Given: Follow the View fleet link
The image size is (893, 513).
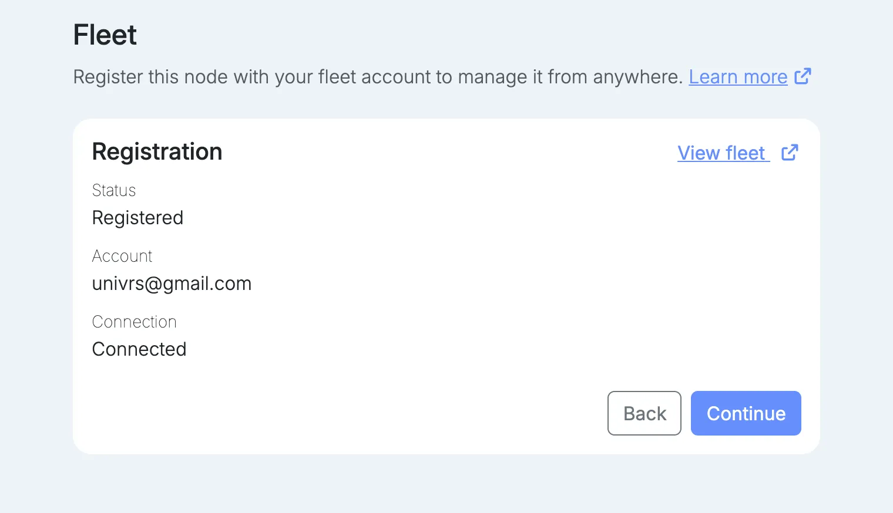Looking at the screenshot, I should pyautogui.click(x=723, y=153).
